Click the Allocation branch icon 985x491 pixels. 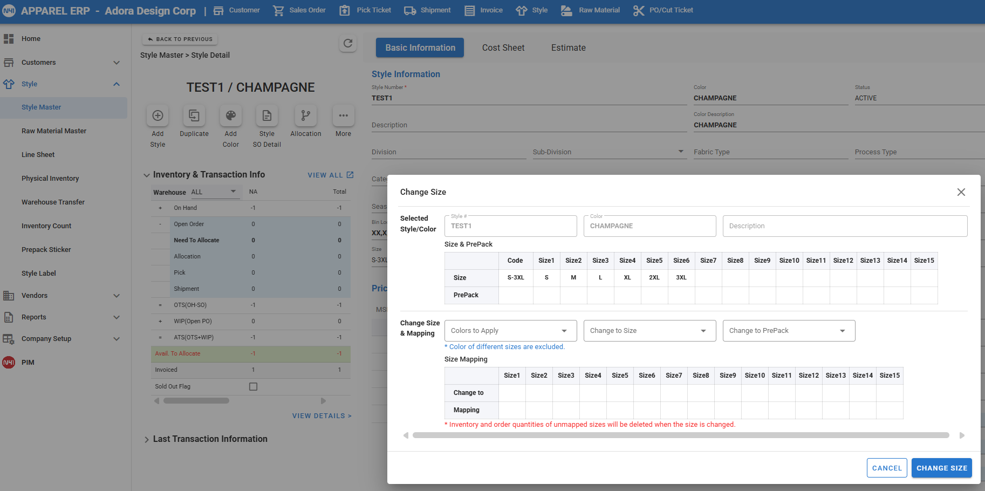pos(305,115)
